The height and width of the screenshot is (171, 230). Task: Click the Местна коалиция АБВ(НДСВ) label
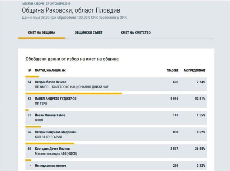tap(56, 154)
